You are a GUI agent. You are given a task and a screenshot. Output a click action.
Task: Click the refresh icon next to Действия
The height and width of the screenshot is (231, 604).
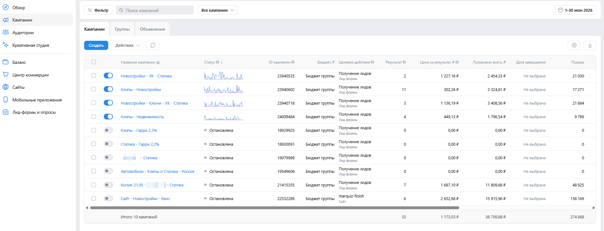point(153,45)
